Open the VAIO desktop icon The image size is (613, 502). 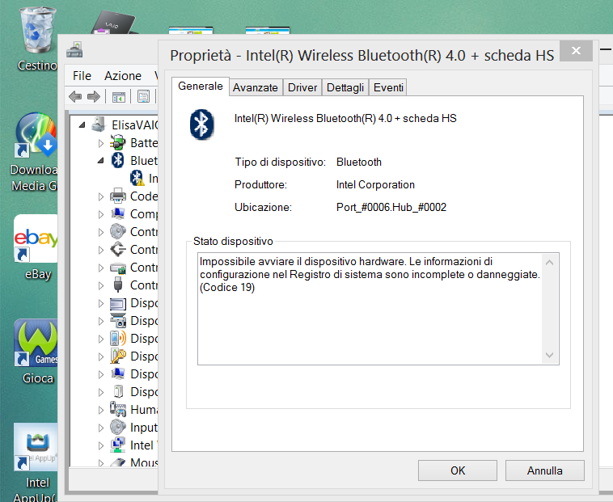click(x=113, y=23)
